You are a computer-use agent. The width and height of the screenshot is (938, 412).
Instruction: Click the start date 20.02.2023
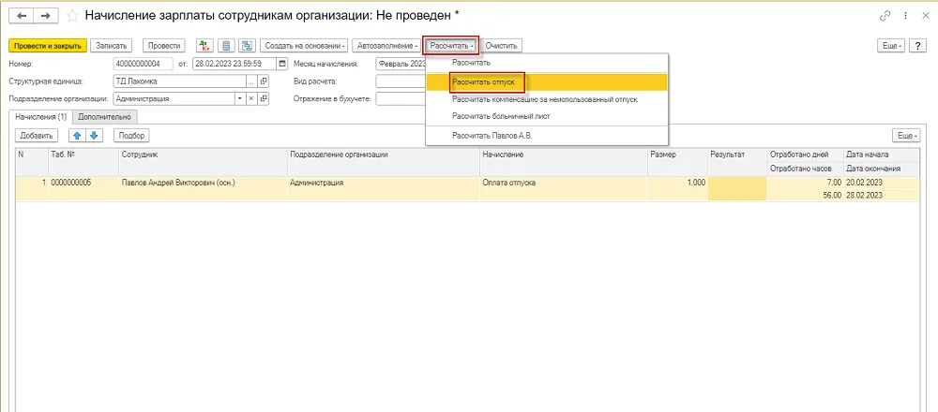pyautogui.click(x=881, y=184)
